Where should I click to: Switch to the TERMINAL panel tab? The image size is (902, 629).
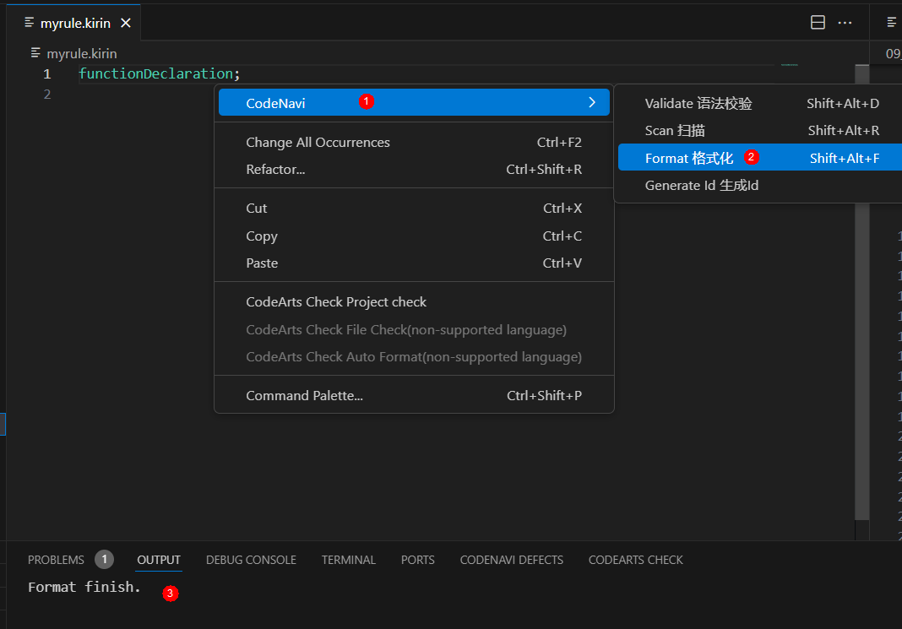pos(349,560)
